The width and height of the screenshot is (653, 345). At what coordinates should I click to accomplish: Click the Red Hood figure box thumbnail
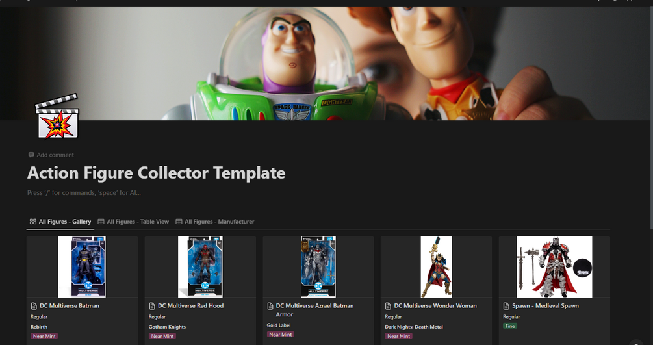click(200, 267)
